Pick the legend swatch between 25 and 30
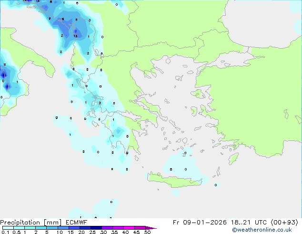Viewport: 302px width, 234px height. tap(96, 228)
